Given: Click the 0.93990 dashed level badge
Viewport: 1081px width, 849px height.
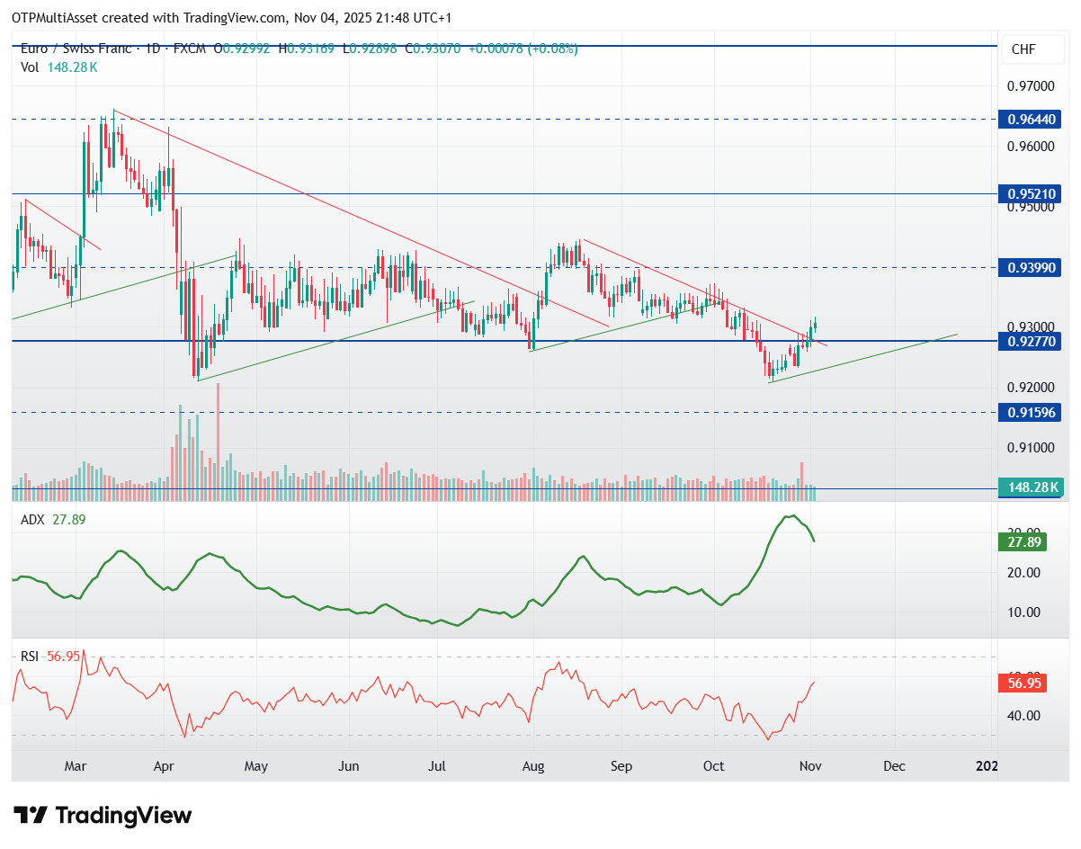Looking at the screenshot, I should tap(1032, 267).
